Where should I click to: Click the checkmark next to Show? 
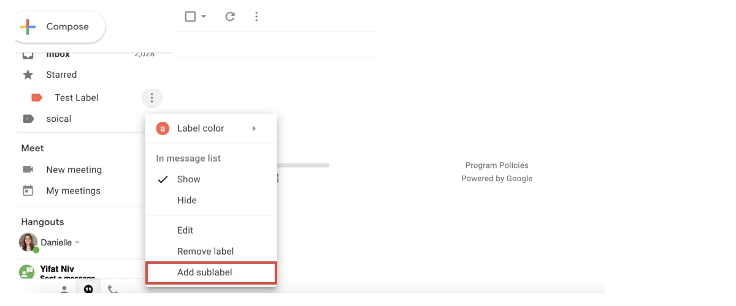click(x=163, y=179)
